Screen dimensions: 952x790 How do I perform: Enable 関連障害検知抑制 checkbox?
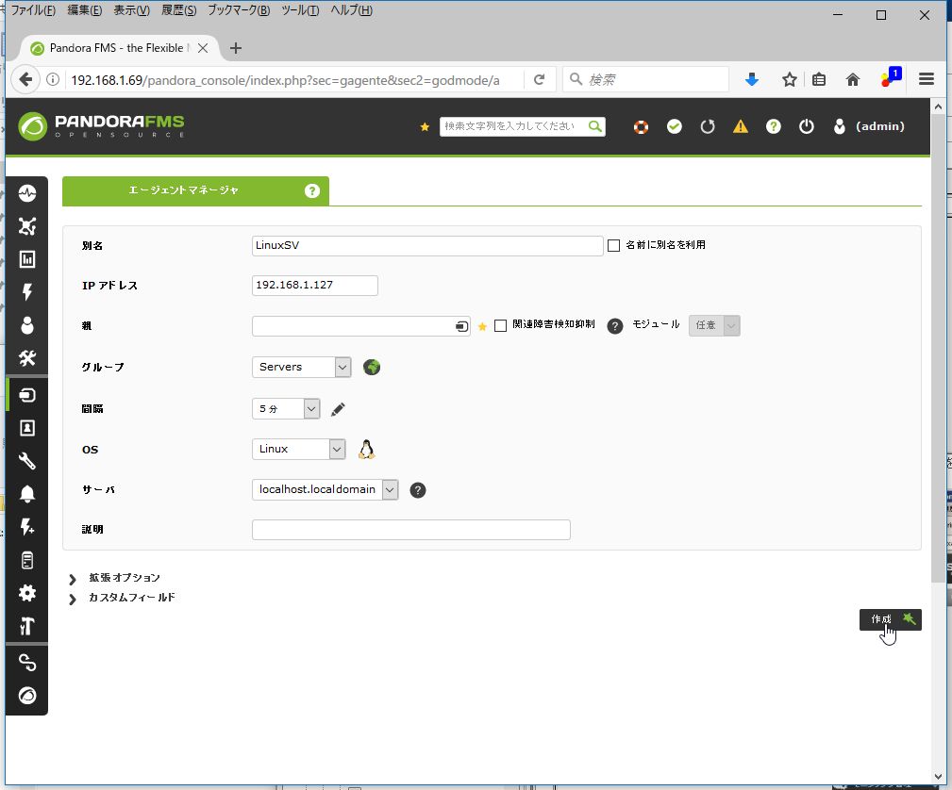click(500, 326)
